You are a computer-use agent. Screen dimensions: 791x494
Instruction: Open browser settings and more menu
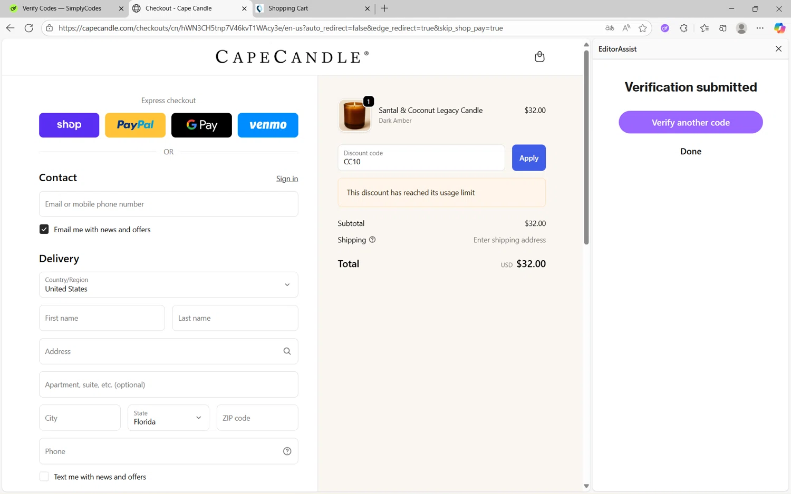coord(760,28)
